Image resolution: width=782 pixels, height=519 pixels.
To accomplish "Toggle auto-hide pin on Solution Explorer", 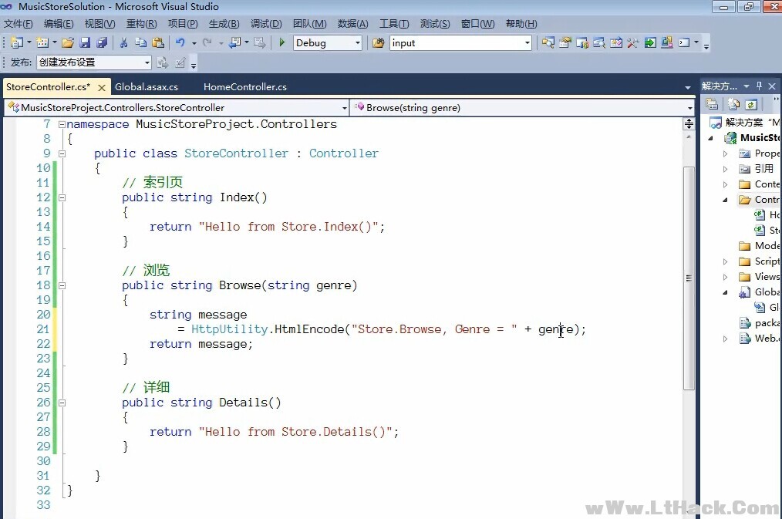I will [759, 86].
